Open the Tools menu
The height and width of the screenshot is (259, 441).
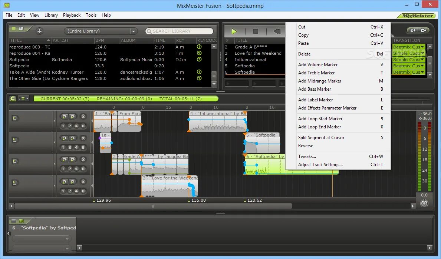point(91,15)
